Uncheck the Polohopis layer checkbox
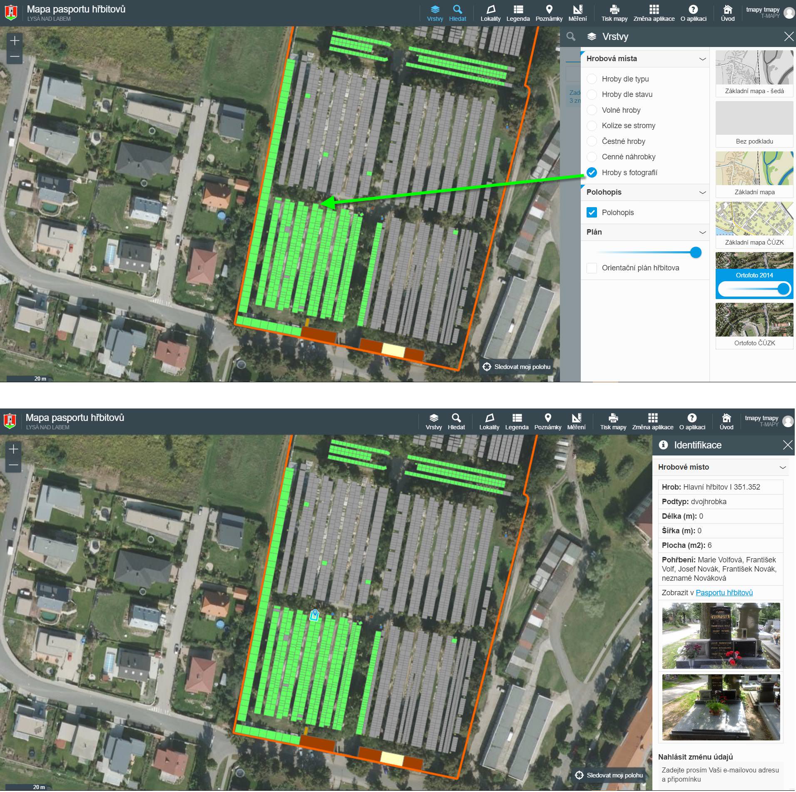796x792 pixels. pos(592,213)
